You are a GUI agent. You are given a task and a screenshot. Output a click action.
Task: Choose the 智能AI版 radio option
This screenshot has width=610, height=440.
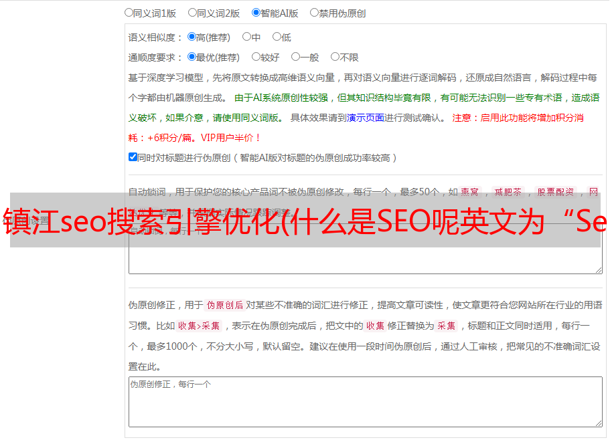(256, 13)
